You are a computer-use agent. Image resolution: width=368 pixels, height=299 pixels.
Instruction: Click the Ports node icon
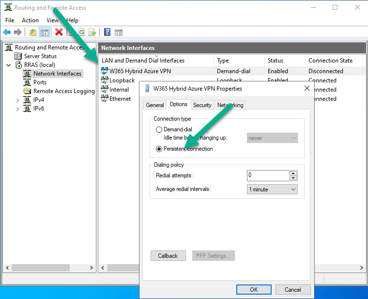27,82
